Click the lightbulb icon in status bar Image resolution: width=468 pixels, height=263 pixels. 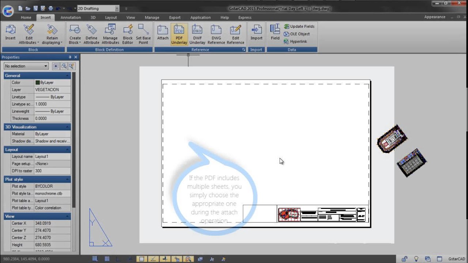416,259
